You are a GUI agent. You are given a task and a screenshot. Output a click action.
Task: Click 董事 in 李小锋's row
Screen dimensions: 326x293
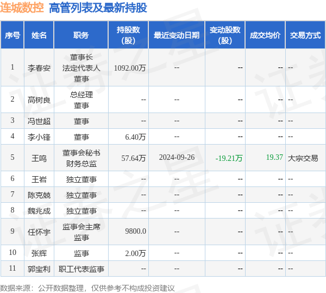(81, 137)
